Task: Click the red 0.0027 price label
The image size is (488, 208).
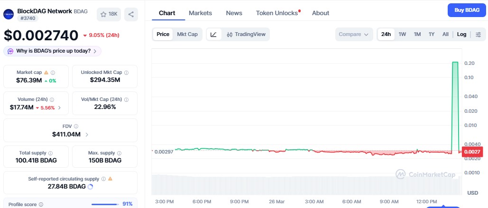Action: click(472, 152)
